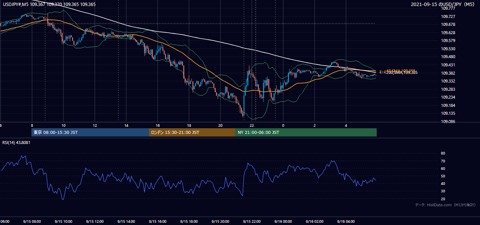Click the RSI axis value 70
The width and height of the screenshot is (480, 225).
tap(443, 161)
